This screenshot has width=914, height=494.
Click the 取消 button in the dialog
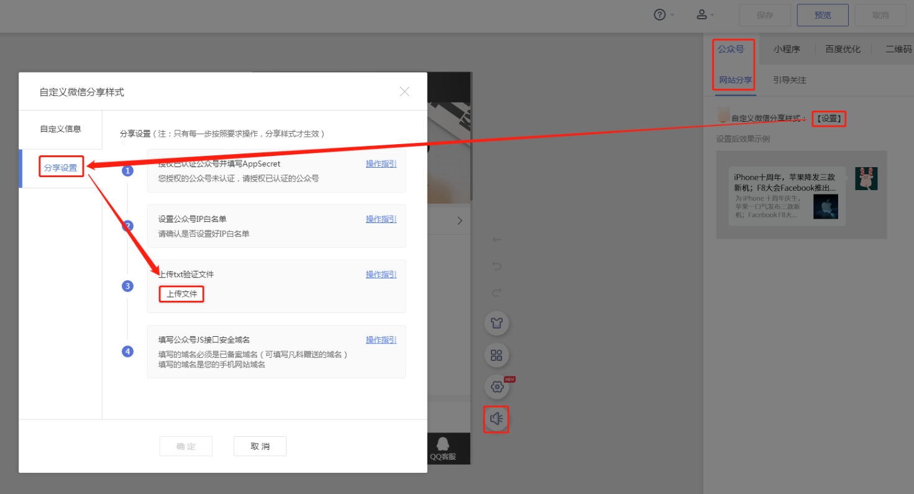pyautogui.click(x=260, y=446)
